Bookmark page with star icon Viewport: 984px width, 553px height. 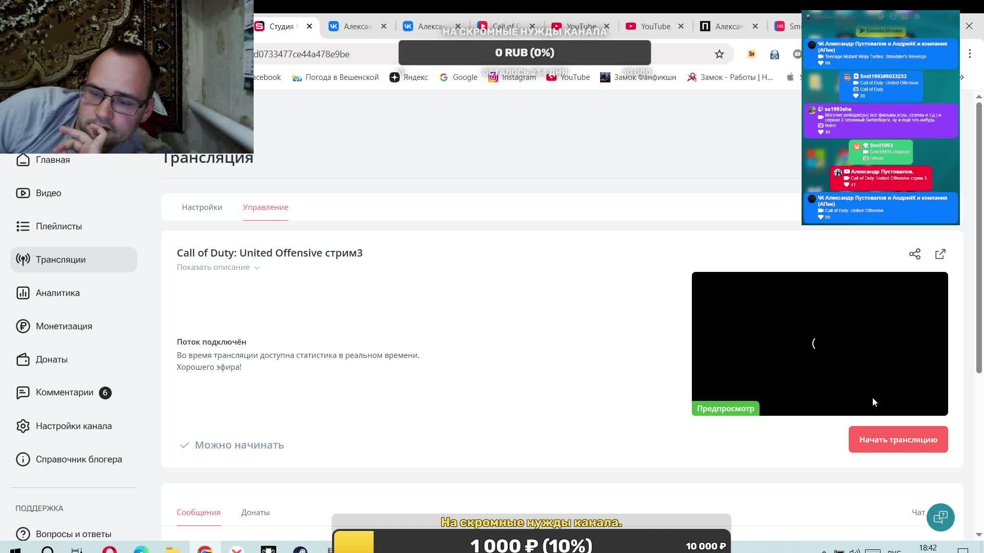(x=720, y=54)
